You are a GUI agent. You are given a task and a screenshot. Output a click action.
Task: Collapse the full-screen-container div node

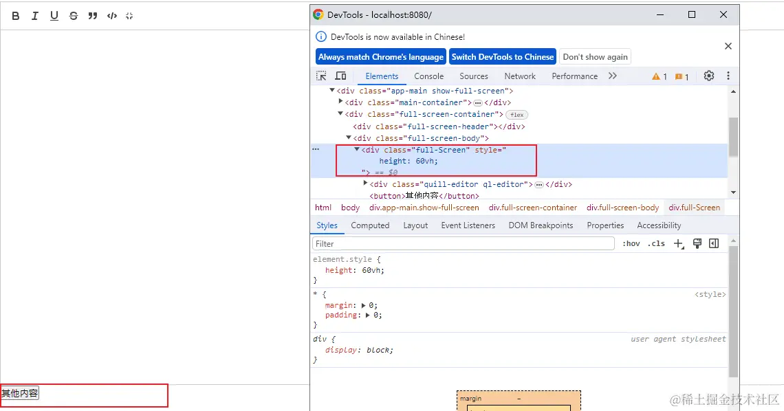coord(340,113)
